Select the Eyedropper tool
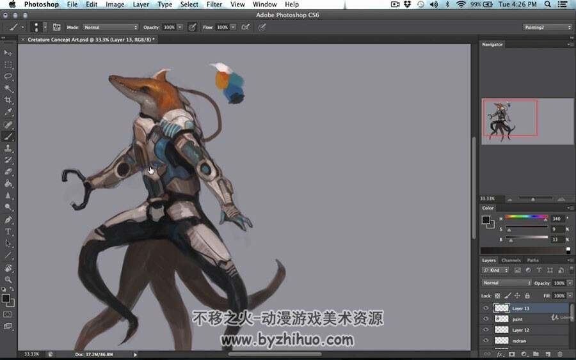 (8, 111)
